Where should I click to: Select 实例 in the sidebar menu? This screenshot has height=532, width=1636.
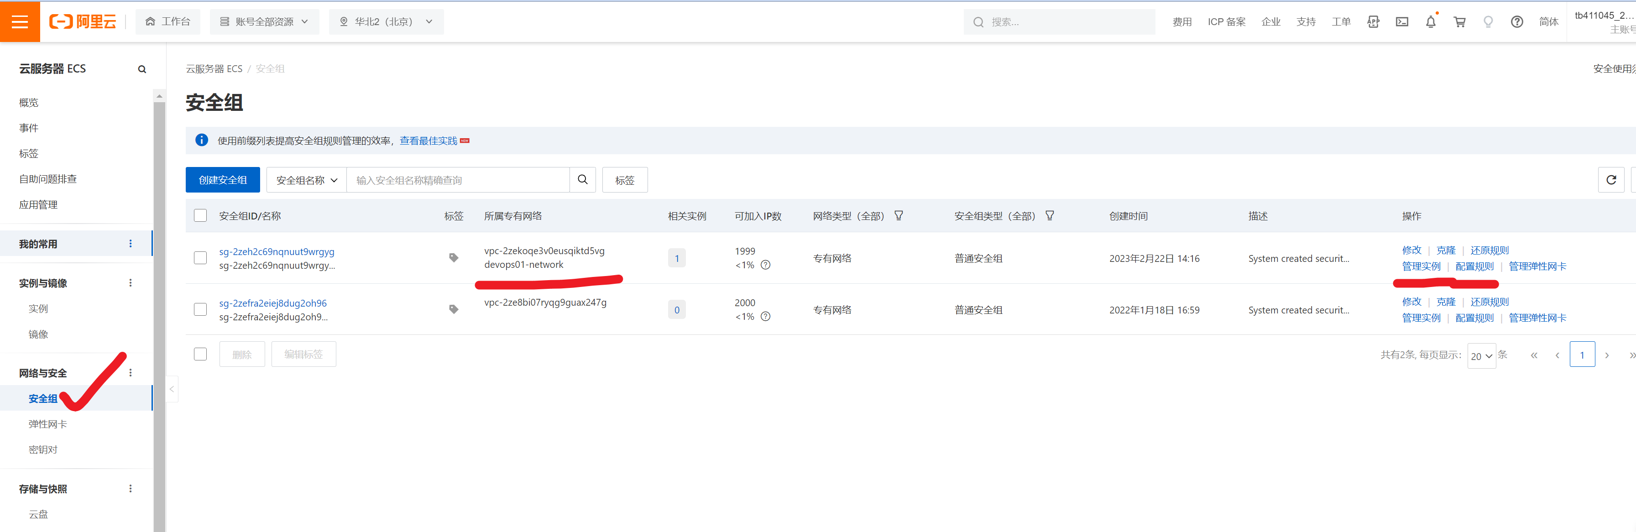tap(38, 308)
